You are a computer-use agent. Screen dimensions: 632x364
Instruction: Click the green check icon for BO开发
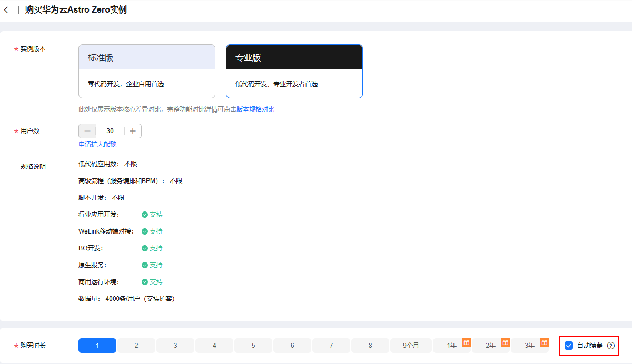tap(145, 248)
